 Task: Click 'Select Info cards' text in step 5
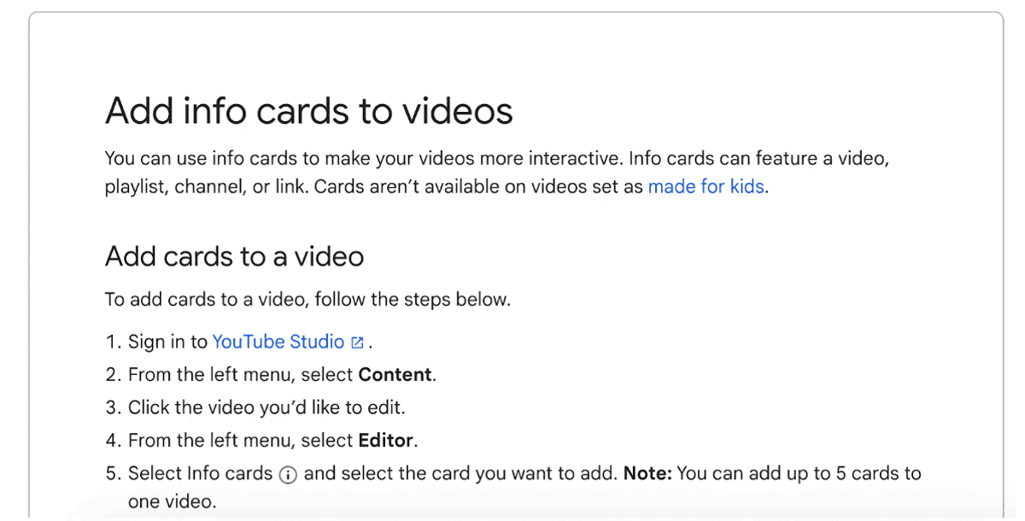point(200,473)
